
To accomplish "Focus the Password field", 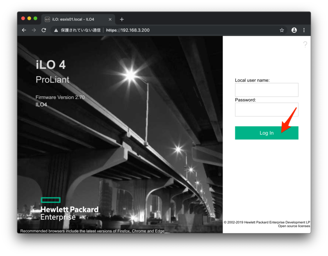I will [x=266, y=109].
